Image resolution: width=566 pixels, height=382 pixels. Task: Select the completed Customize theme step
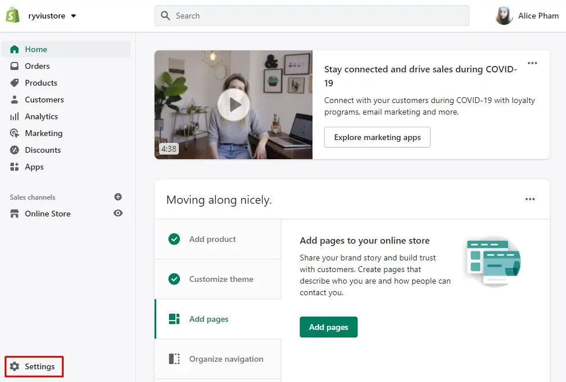pos(218,279)
